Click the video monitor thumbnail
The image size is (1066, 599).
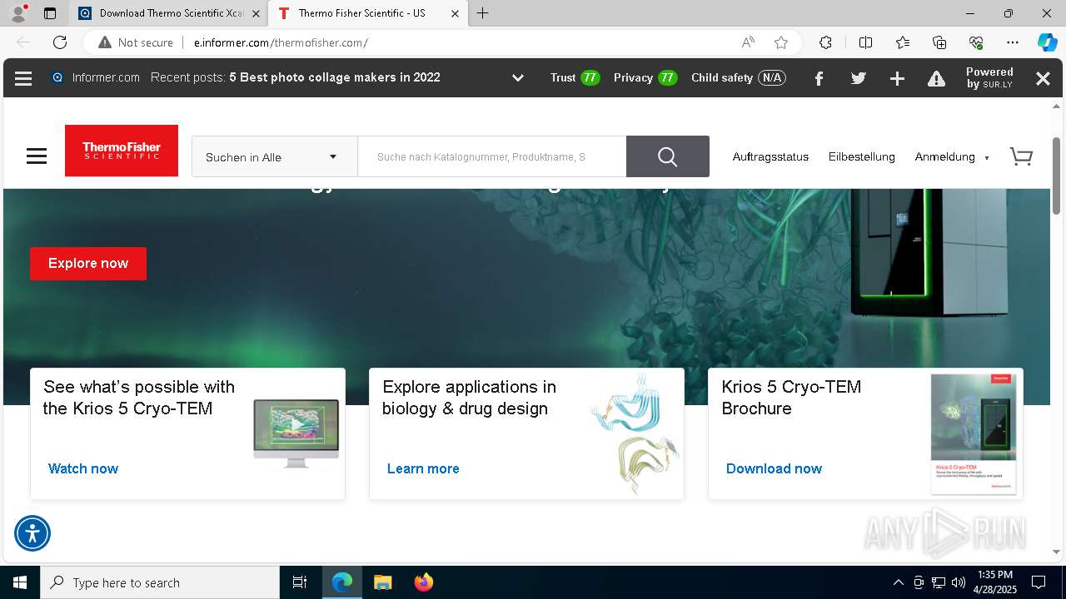[296, 433]
